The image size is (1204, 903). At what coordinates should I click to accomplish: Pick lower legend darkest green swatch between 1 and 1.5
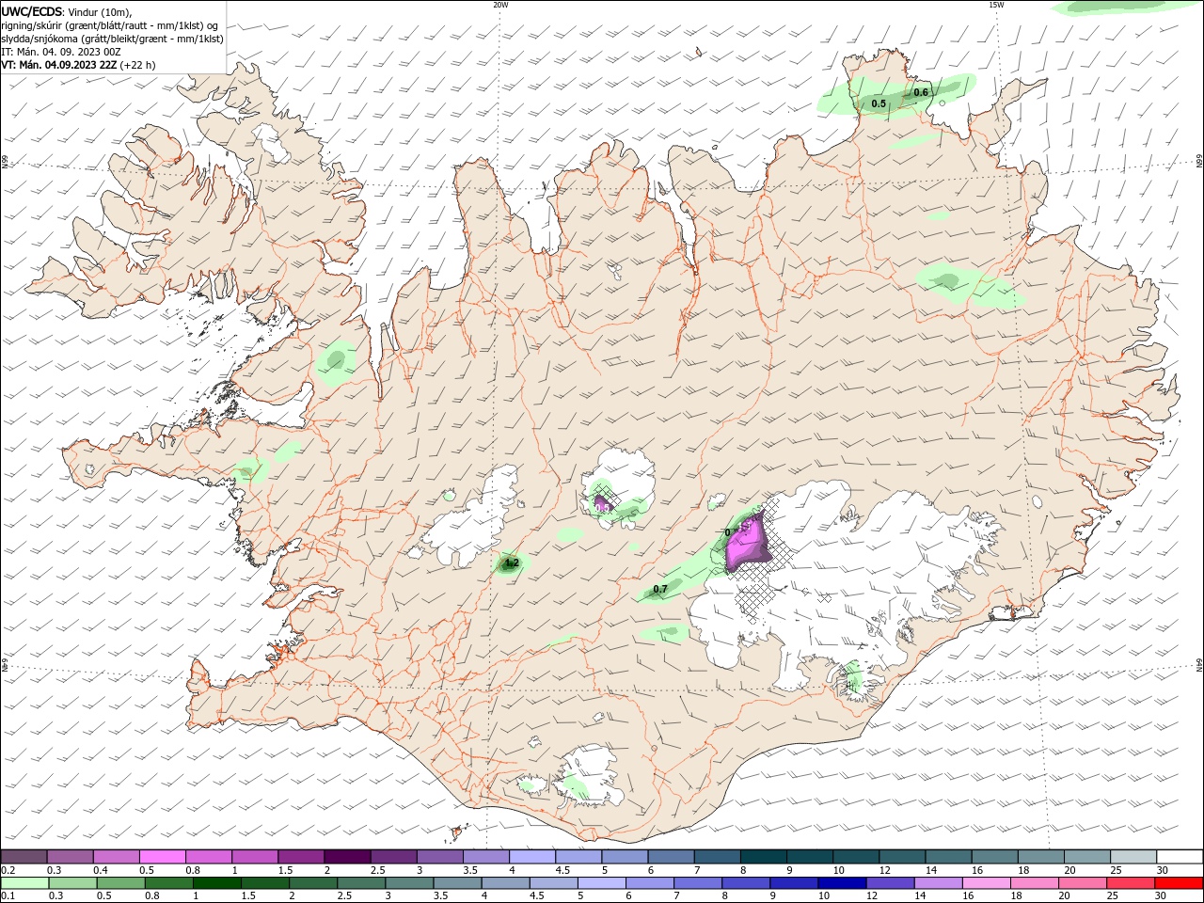tap(217, 883)
